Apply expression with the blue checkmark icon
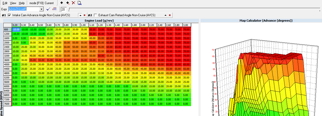The image size is (322, 116). click(x=48, y=9)
